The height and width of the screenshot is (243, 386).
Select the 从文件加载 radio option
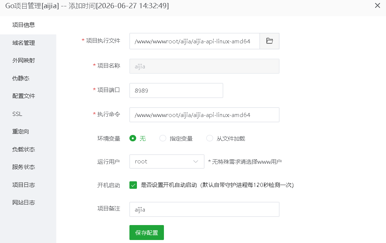point(210,138)
